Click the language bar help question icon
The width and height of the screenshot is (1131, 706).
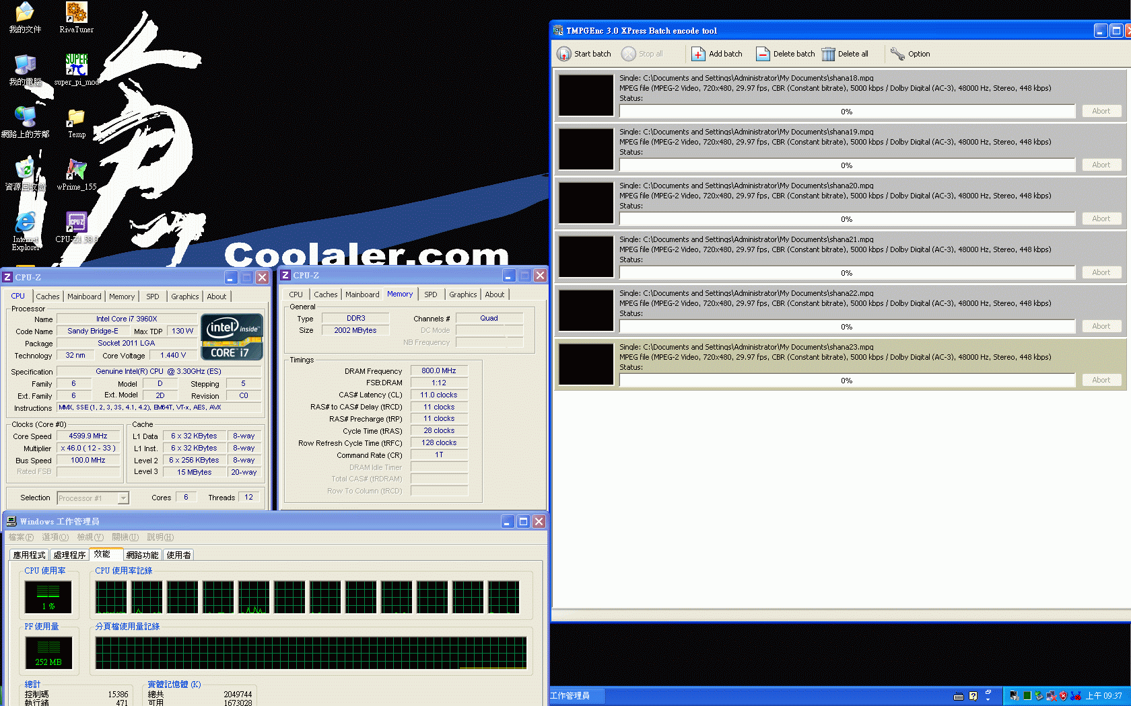tap(973, 697)
